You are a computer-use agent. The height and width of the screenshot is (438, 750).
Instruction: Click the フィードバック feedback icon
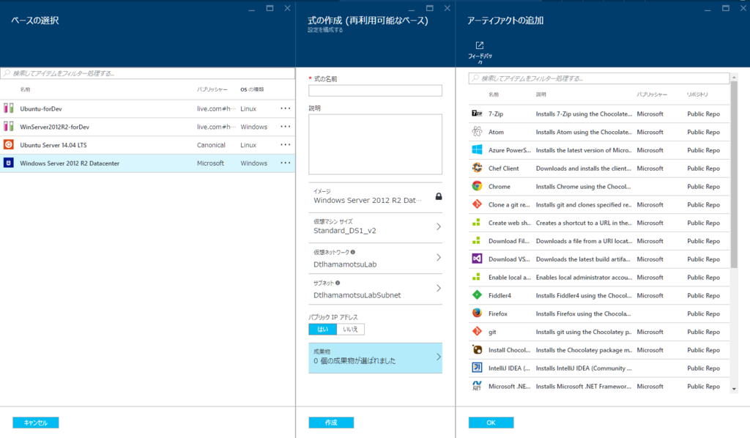pos(479,45)
